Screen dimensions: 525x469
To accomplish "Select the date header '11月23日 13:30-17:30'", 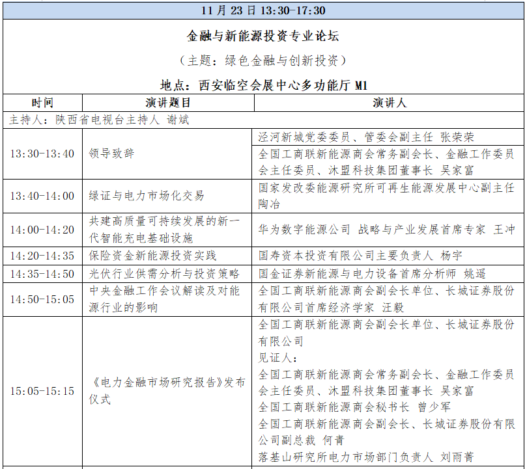I will tap(263, 10).
